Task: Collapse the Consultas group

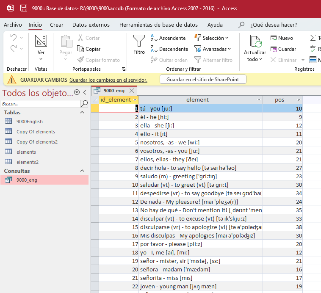Action: tap(82, 171)
